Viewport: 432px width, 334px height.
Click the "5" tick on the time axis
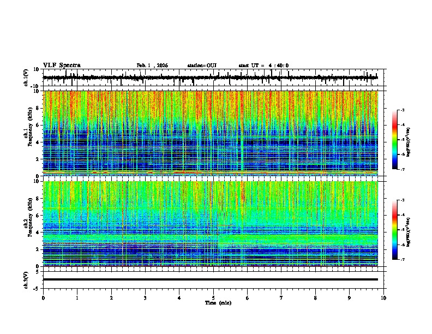(x=213, y=298)
